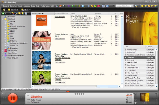Open the Afspelen menu
The height and width of the screenshot is (105, 159).
27,6
